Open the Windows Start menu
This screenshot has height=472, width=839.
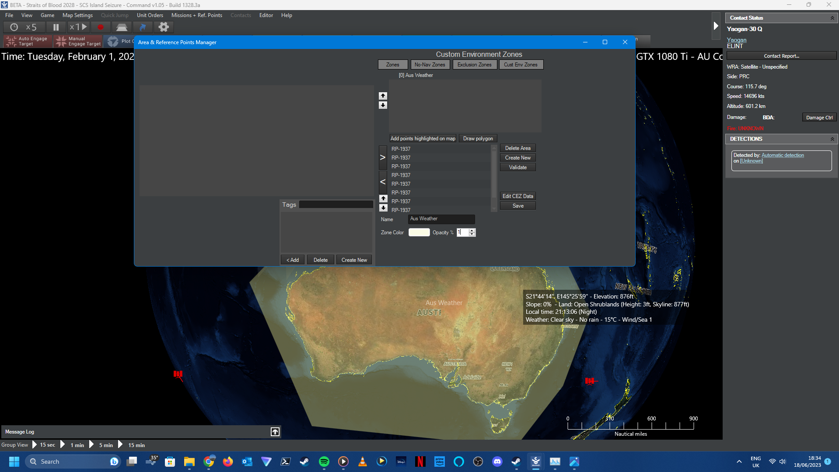[x=14, y=462]
